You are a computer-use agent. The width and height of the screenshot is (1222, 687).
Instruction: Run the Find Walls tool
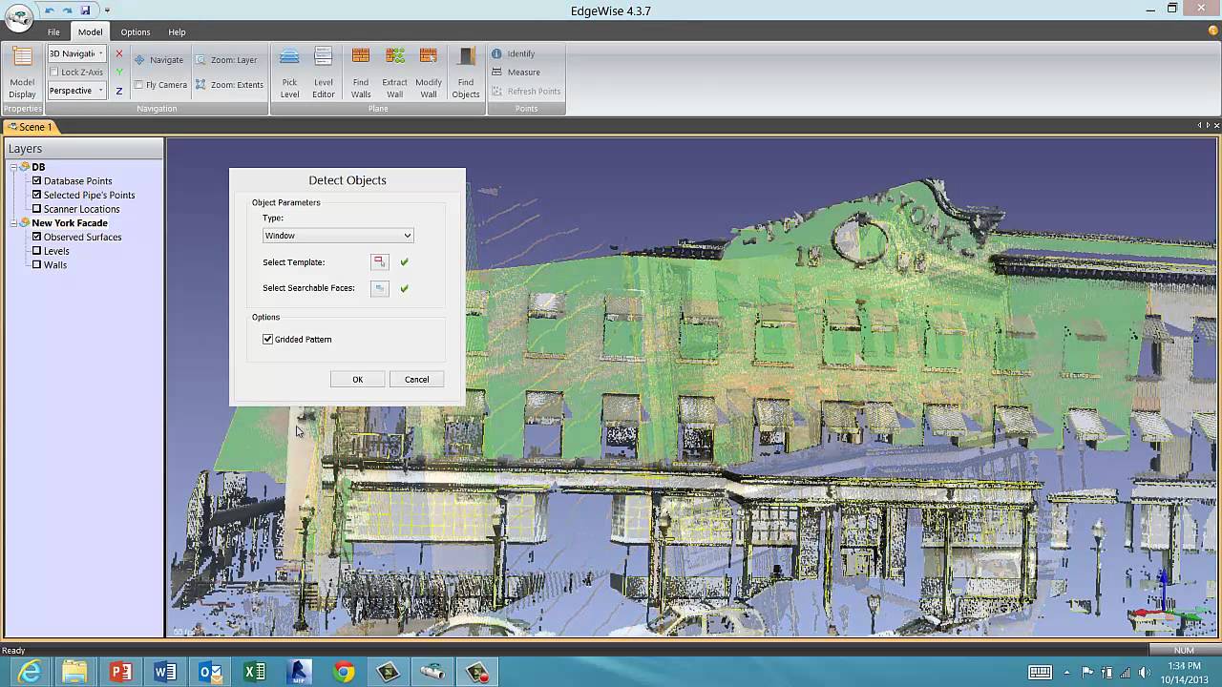click(361, 73)
